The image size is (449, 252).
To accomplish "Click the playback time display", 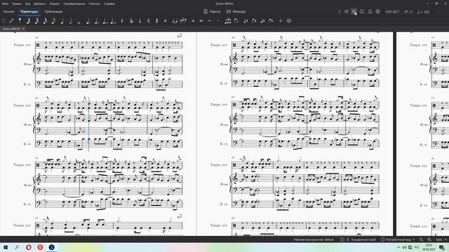I will click(x=392, y=12).
